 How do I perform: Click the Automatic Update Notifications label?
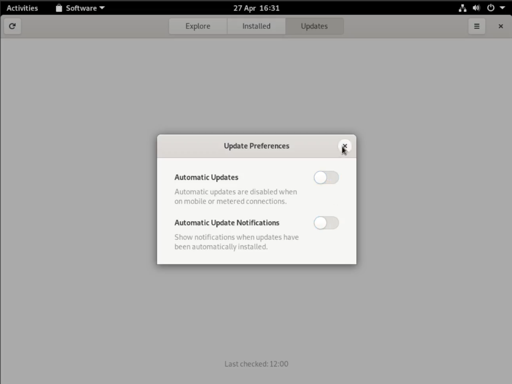coord(227,223)
